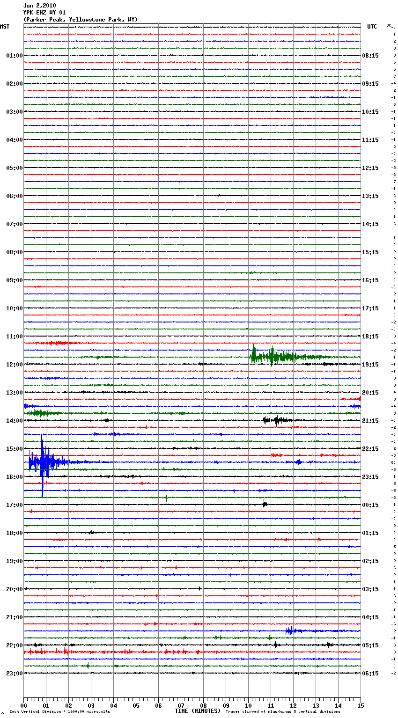Click 'Each Vertical Division = 1600.00 microvolts' note
Image resolution: width=398 pixels, height=718 pixels.
click(x=59, y=711)
